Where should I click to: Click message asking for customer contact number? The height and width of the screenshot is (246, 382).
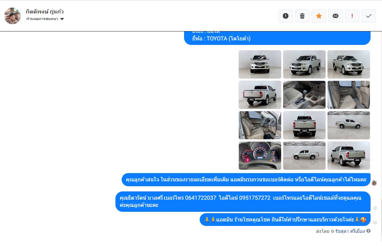(246, 180)
